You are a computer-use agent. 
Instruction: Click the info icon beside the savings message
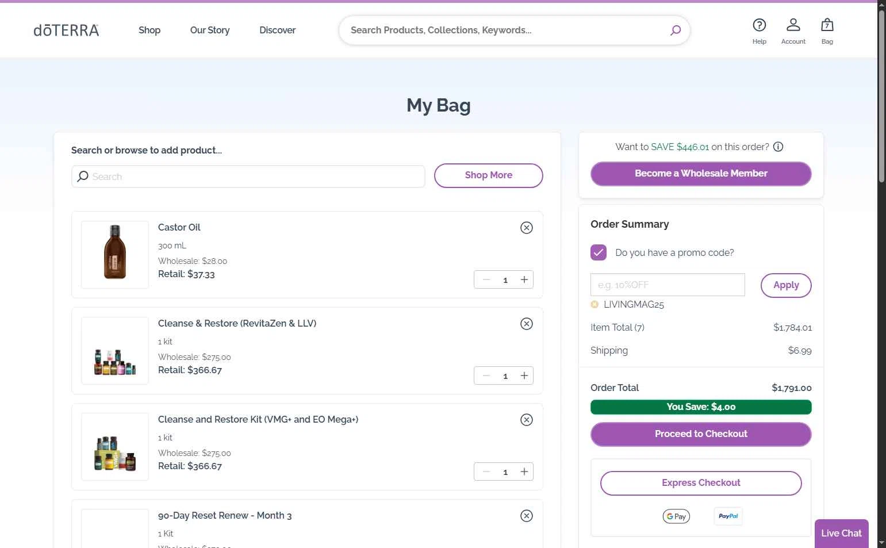coord(778,147)
